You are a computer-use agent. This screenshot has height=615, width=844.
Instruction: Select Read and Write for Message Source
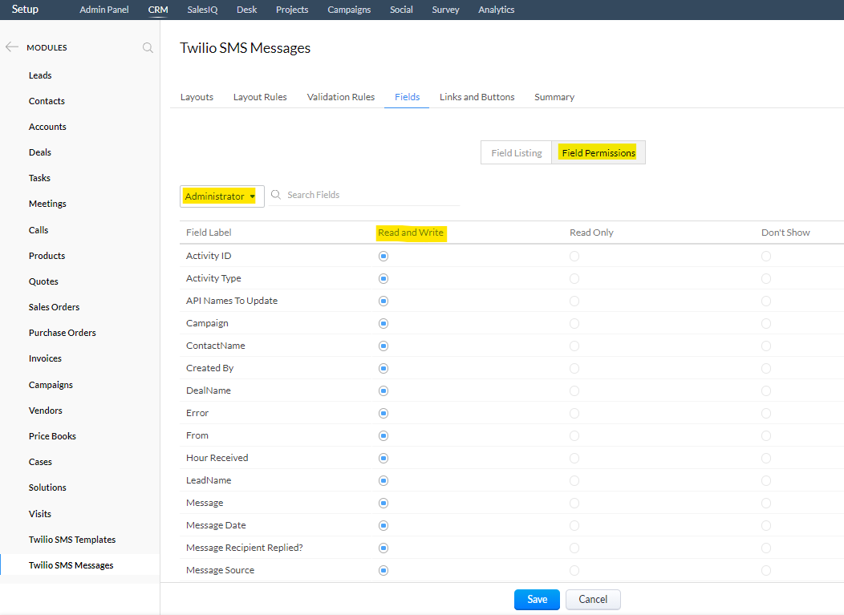pyautogui.click(x=383, y=570)
